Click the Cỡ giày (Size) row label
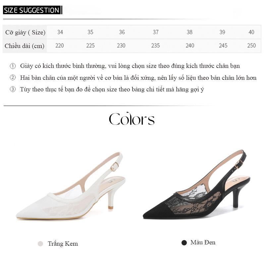 (x=25, y=32)
